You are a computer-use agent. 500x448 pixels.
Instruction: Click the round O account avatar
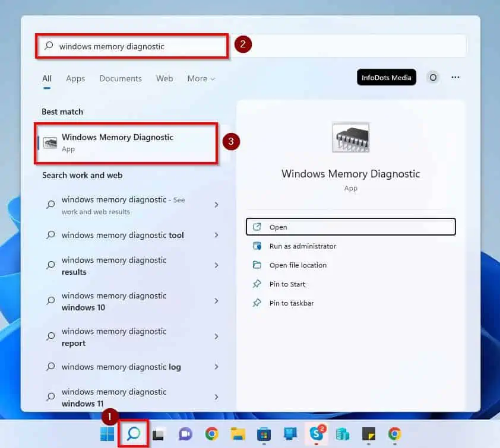coord(433,77)
